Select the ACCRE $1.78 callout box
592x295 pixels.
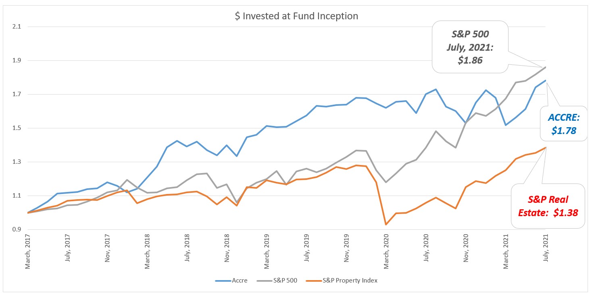(564, 123)
